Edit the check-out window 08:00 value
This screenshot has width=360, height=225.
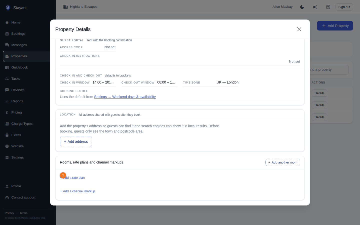pyautogui.click(x=166, y=82)
